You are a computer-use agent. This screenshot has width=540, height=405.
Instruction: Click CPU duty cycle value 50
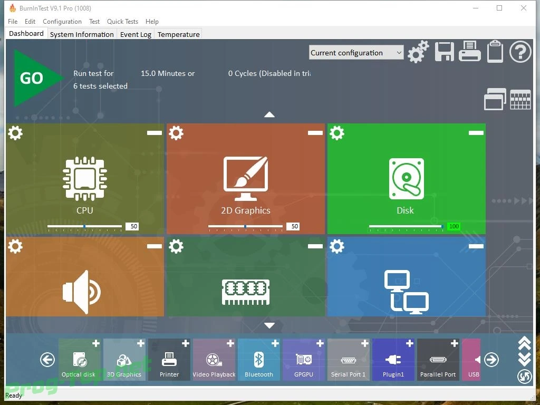(x=132, y=226)
